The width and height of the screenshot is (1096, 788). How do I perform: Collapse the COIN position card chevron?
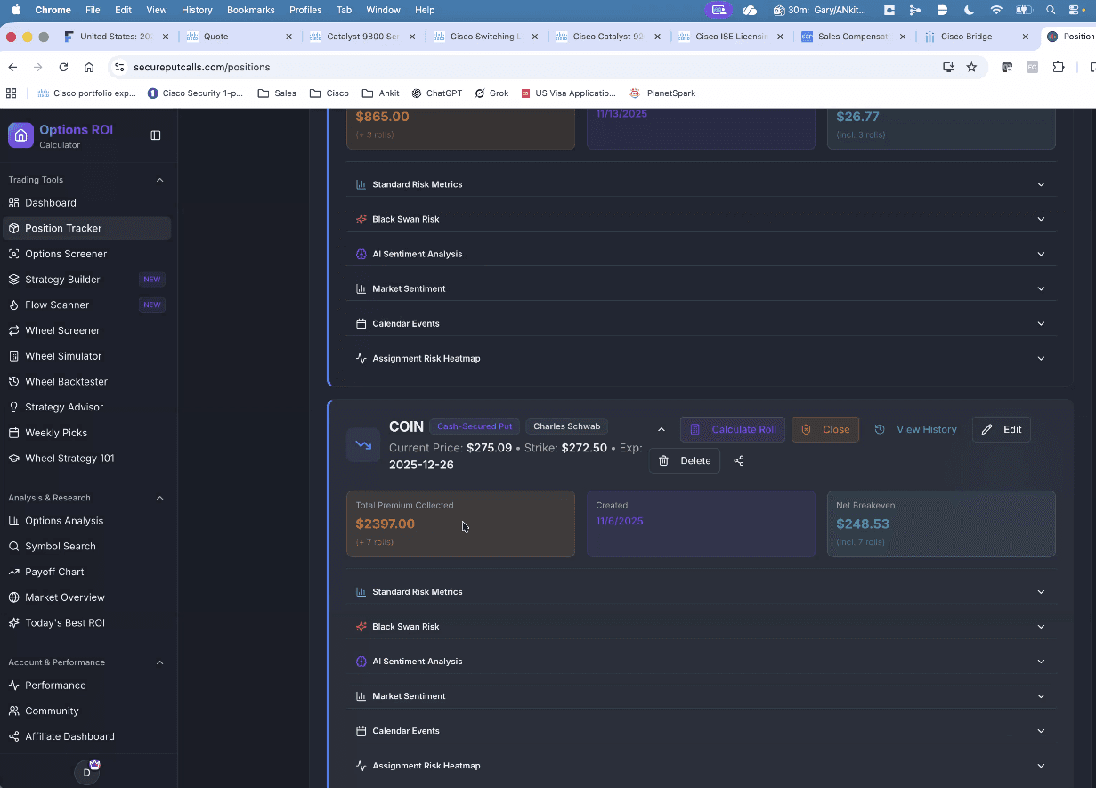[661, 429]
